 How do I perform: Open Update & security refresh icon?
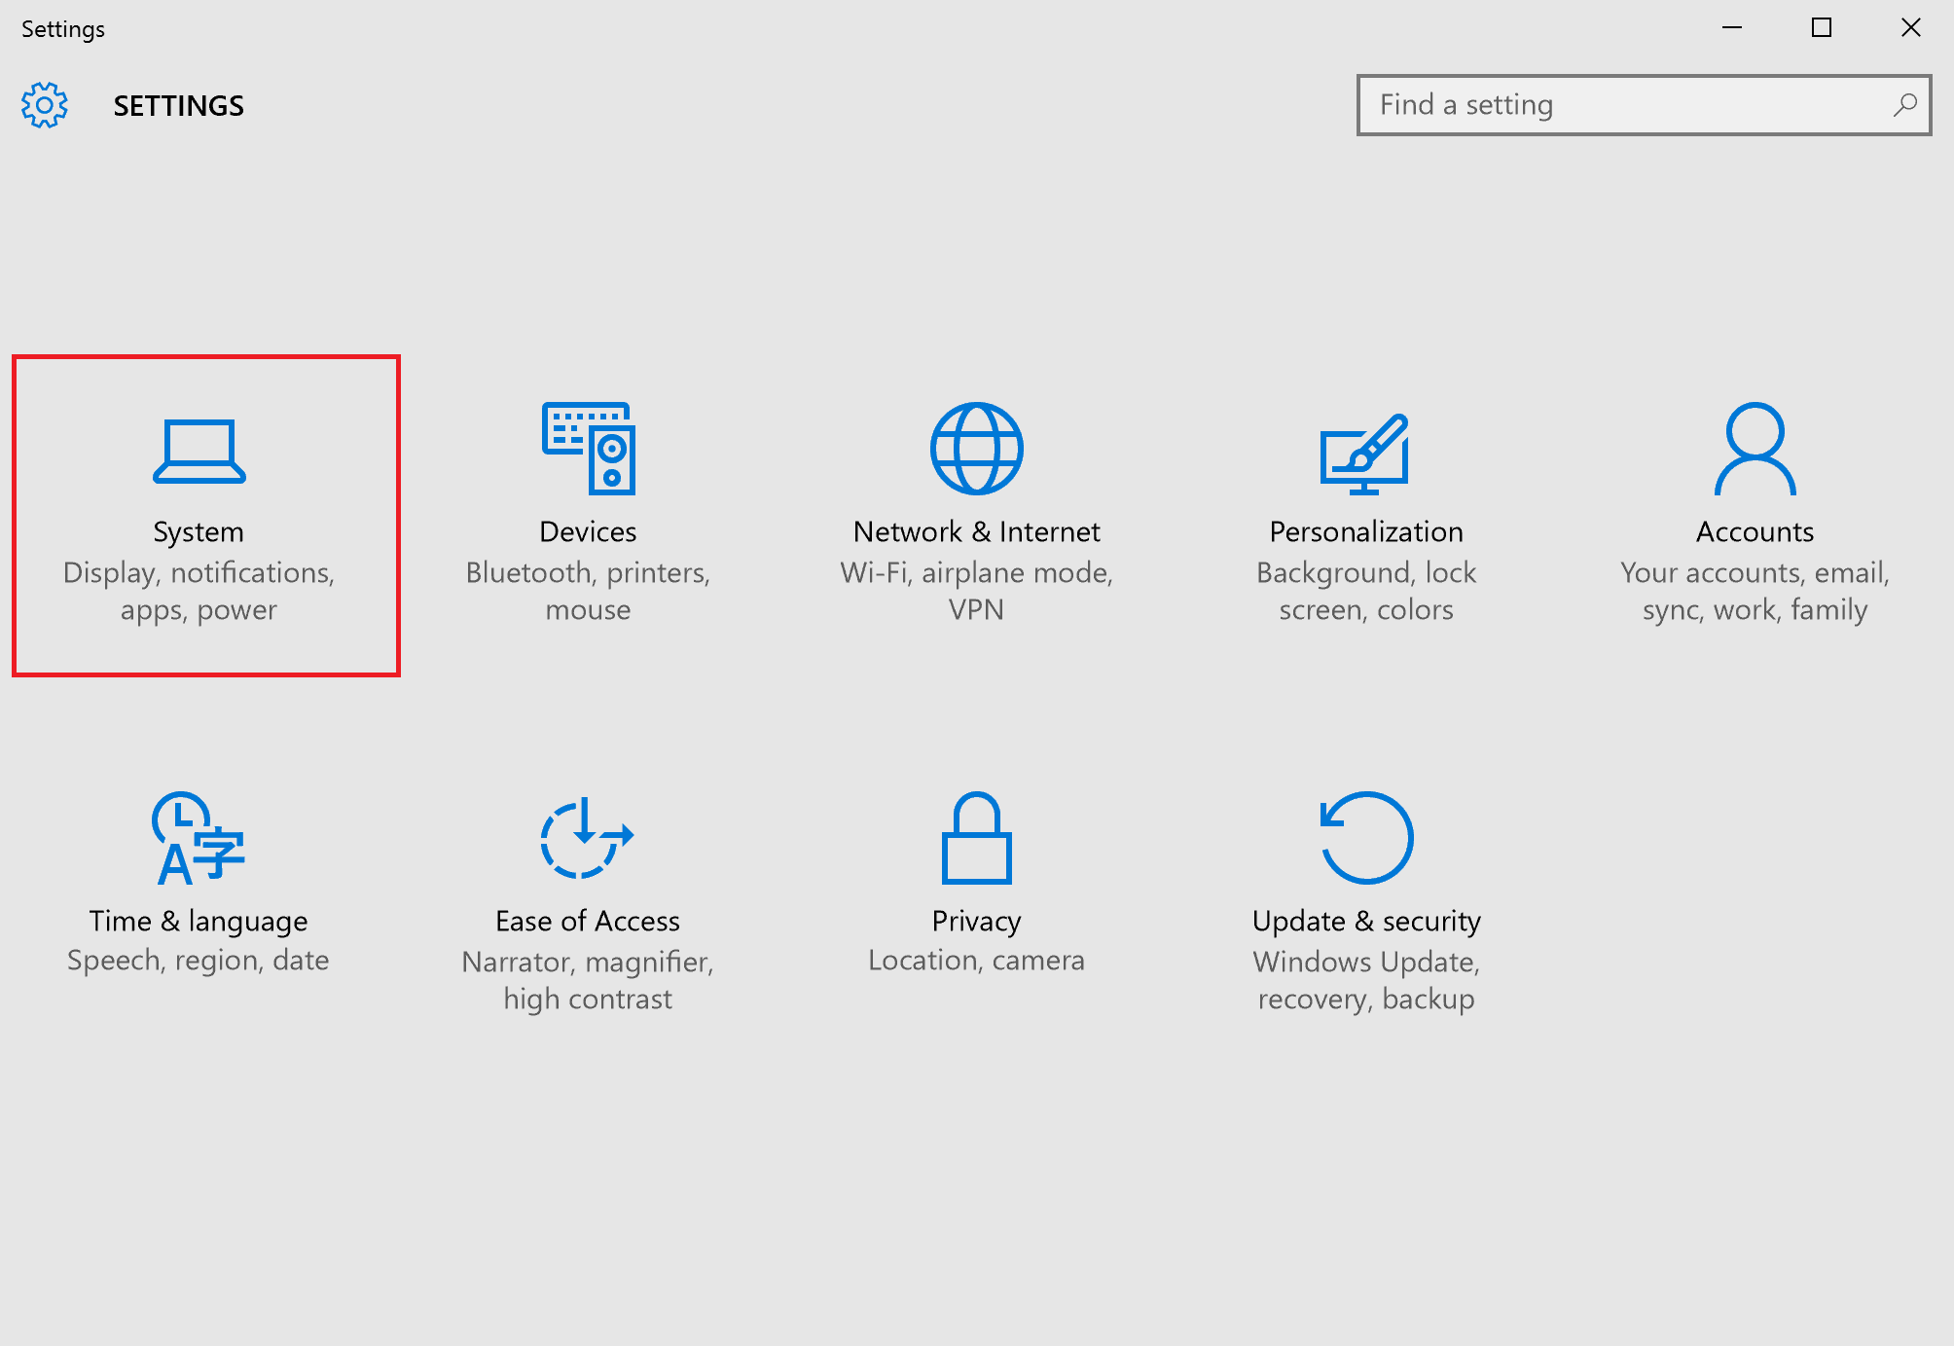point(1366,837)
